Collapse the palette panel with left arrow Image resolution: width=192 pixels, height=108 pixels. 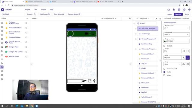(32, 64)
